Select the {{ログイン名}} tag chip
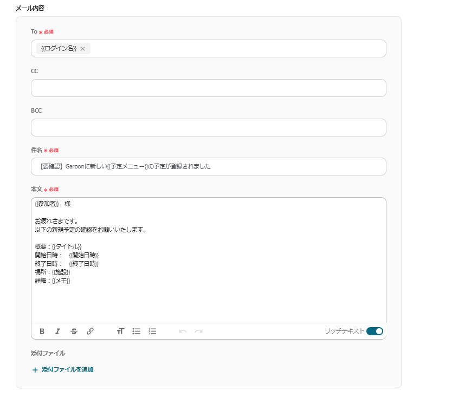 tap(59, 48)
